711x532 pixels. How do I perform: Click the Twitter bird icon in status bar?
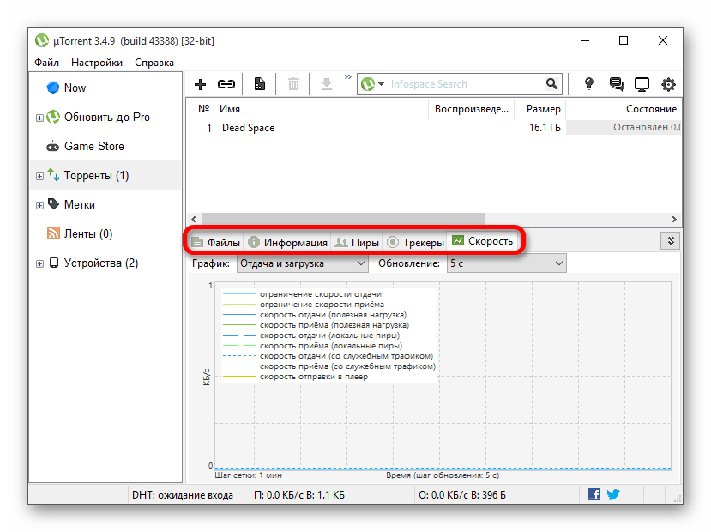click(x=613, y=494)
